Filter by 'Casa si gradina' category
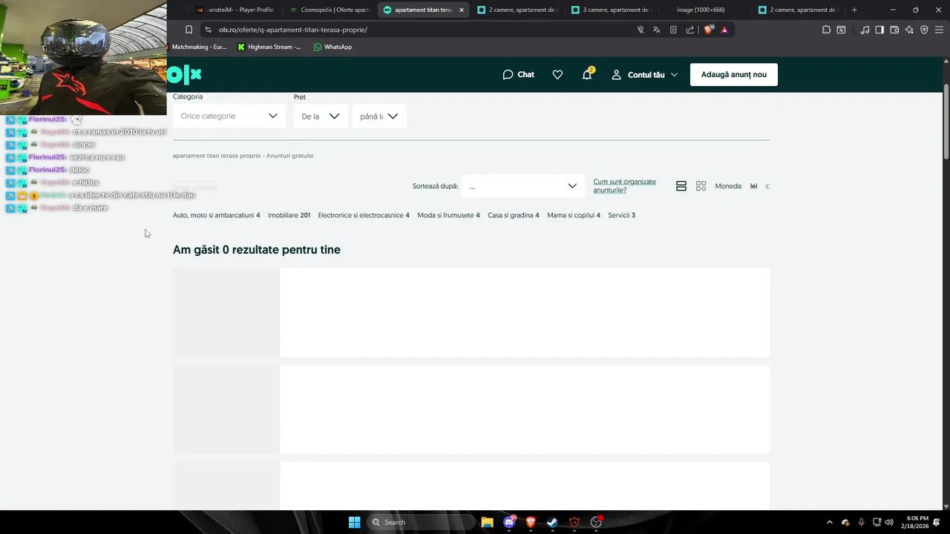 [x=513, y=215]
